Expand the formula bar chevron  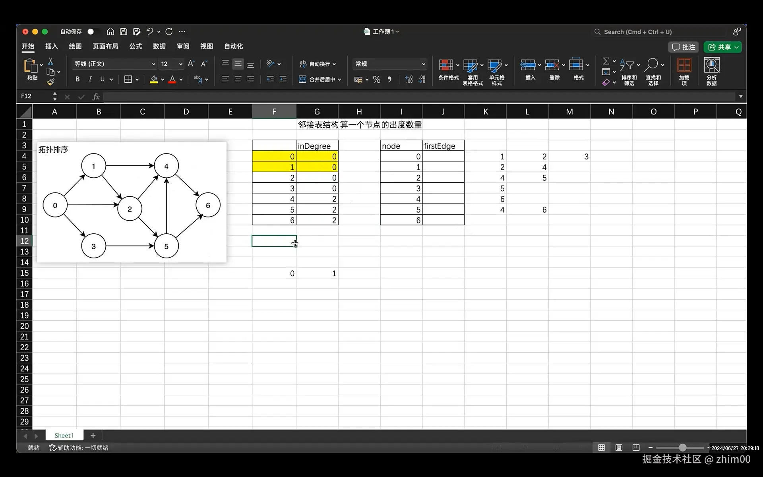(x=740, y=97)
